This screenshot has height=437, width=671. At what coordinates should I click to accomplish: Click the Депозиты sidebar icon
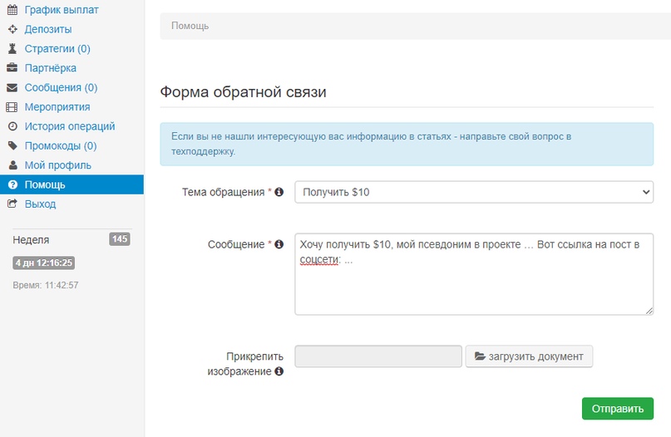click(x=12, y=29)
